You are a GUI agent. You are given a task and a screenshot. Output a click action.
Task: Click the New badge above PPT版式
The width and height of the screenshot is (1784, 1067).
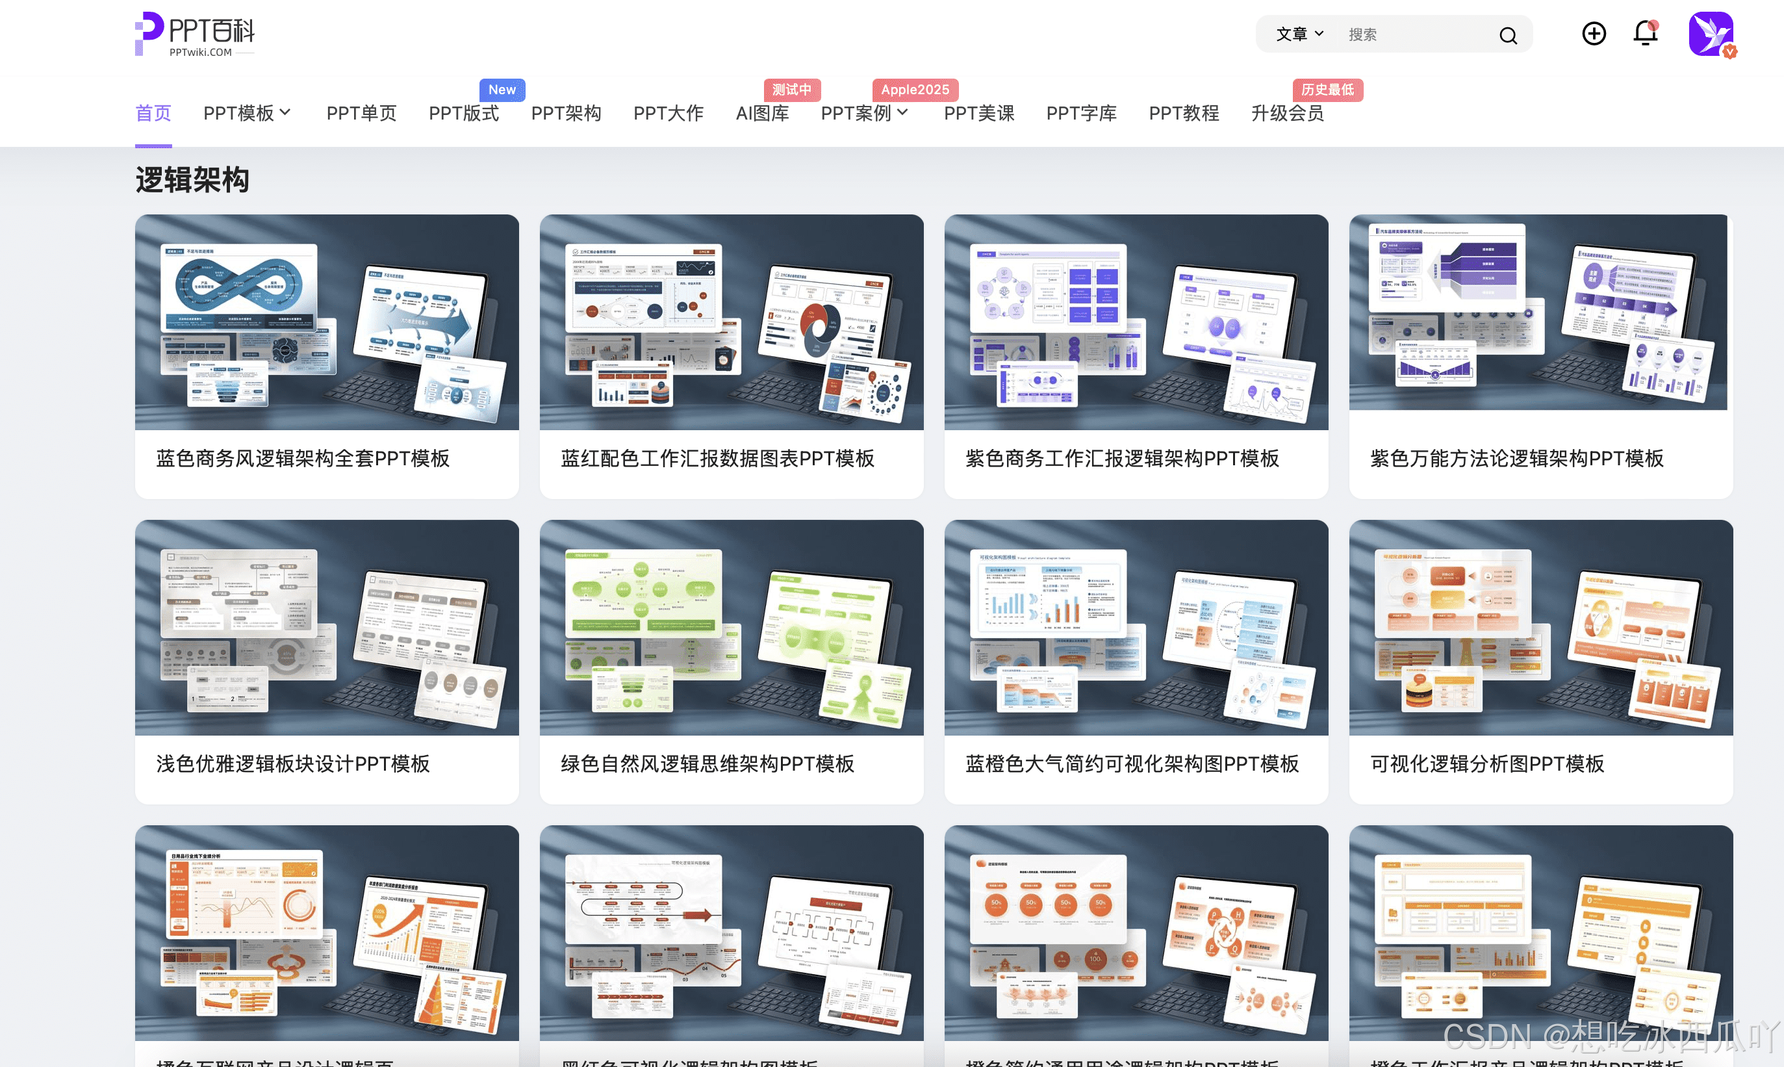coord(502,90)
